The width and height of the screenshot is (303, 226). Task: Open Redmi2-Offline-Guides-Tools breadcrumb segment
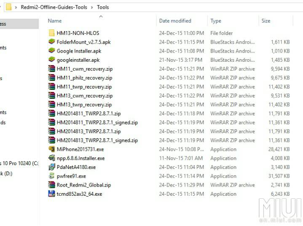coord(54,7)
